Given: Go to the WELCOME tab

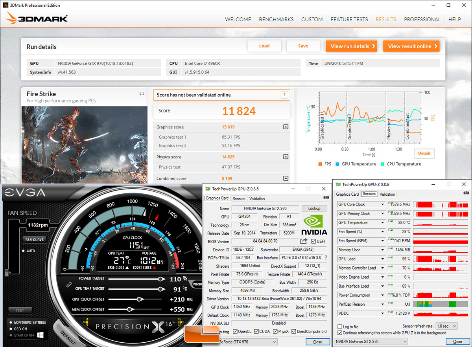Looking at the screenshot, I should [x=238, y=19].
